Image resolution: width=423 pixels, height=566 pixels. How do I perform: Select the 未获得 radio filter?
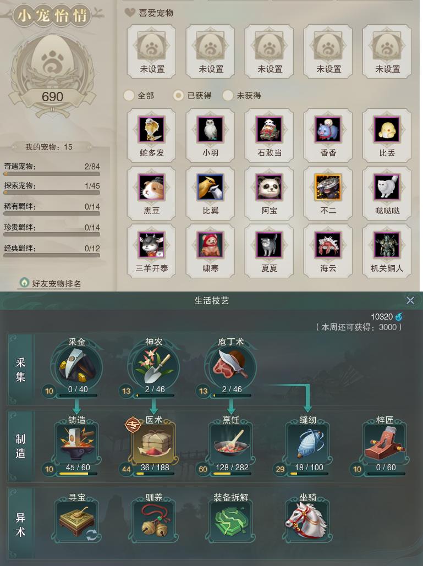228,95
